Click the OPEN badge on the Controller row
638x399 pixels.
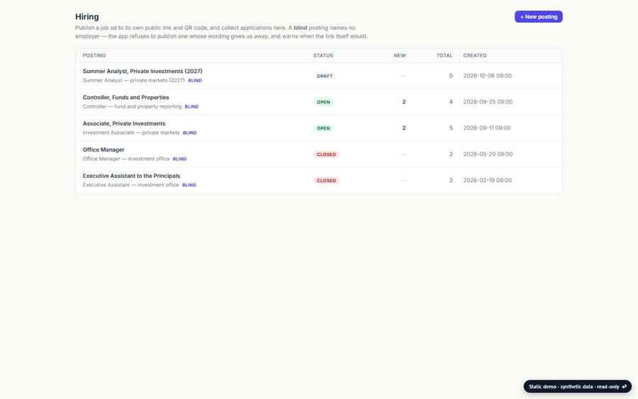click(323, 102)
